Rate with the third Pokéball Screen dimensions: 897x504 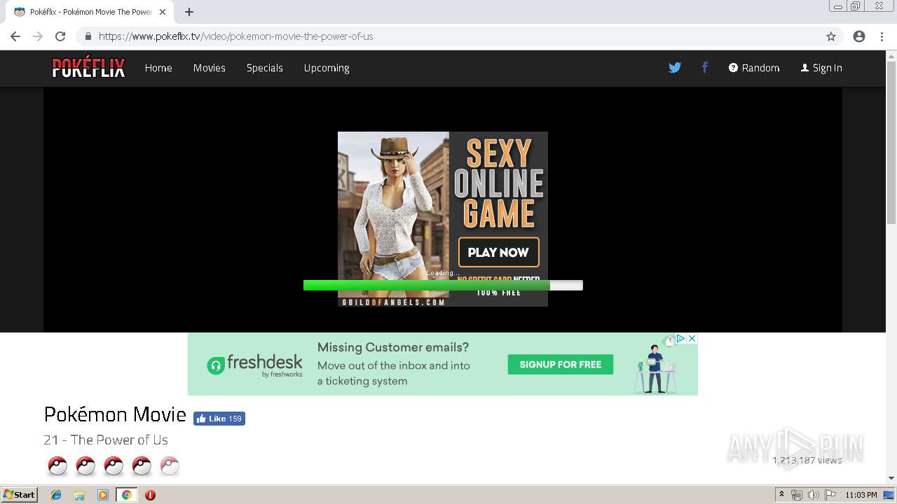(x=114, y=466)
